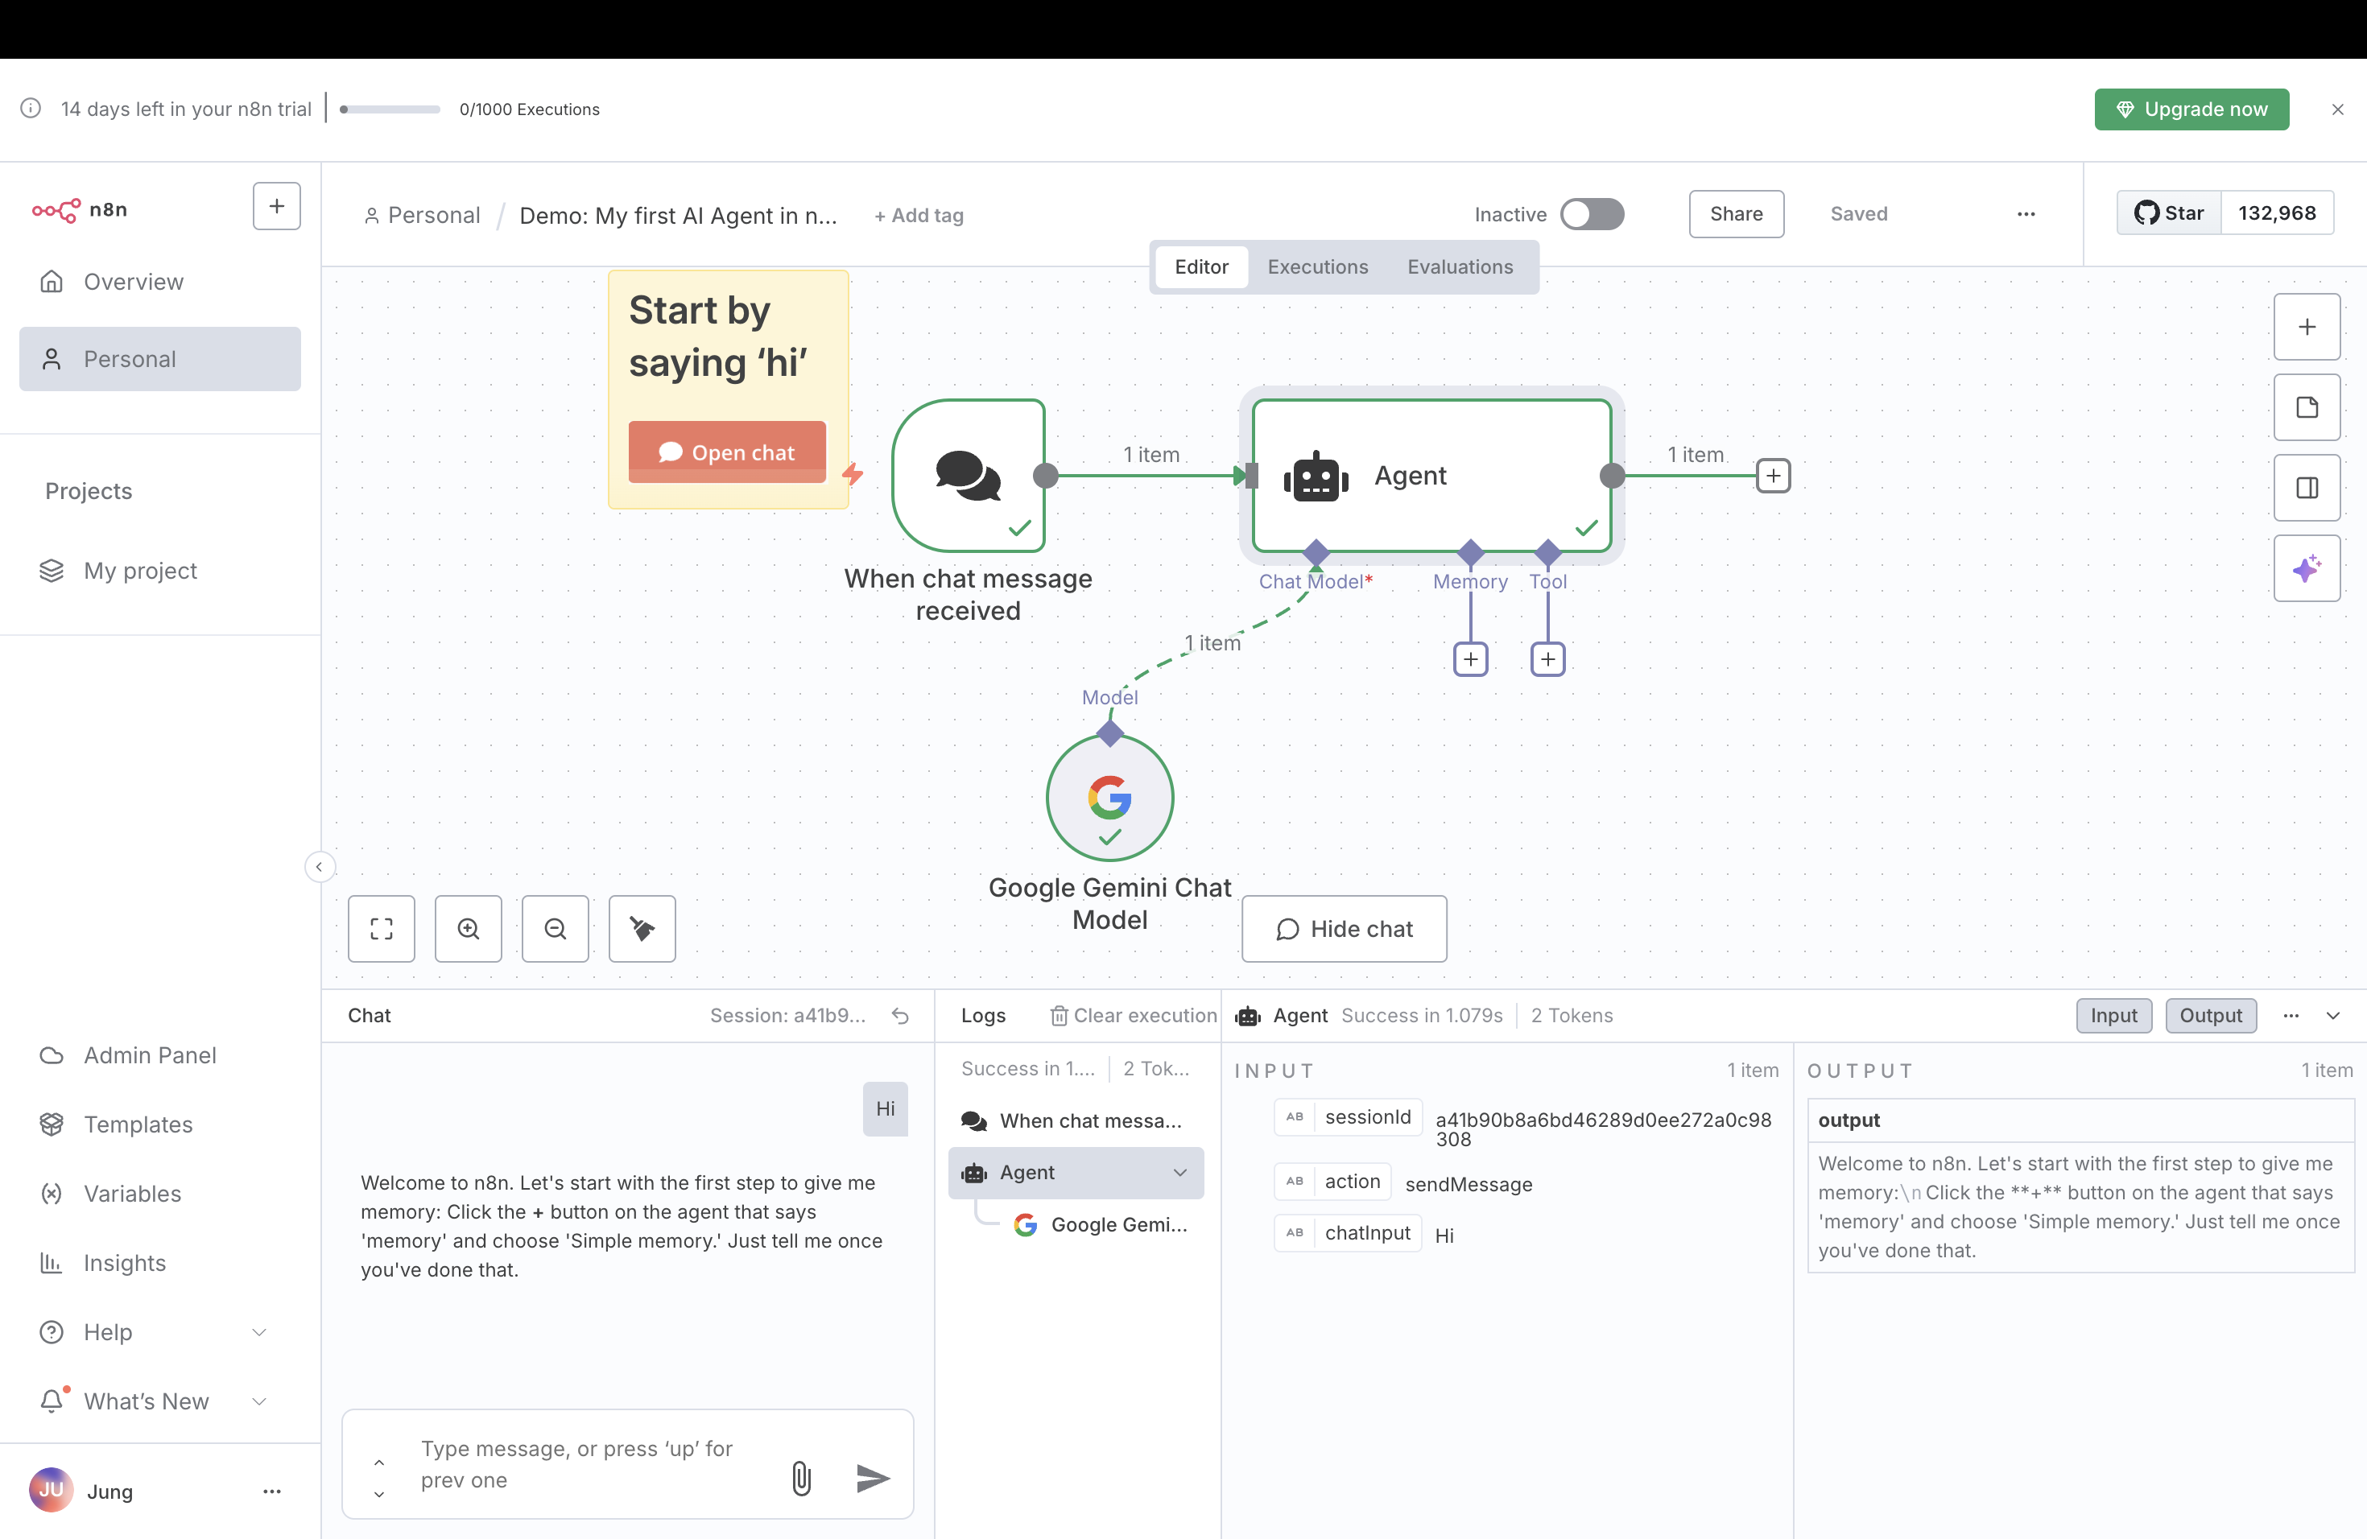Click the chat message input field
2367x1539 pixels.
[591, 1464]
